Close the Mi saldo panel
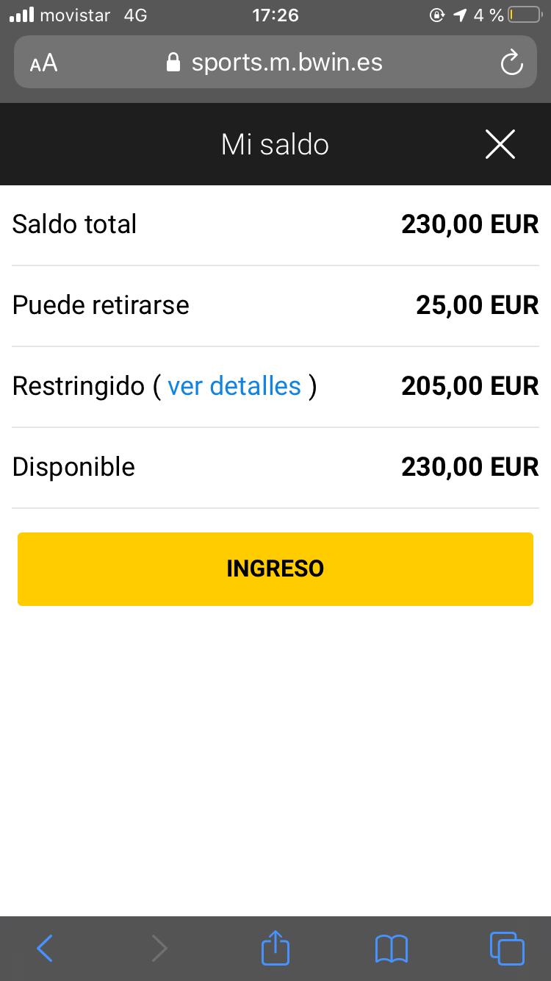Screen dimensions: 551x981 (500, 144)
